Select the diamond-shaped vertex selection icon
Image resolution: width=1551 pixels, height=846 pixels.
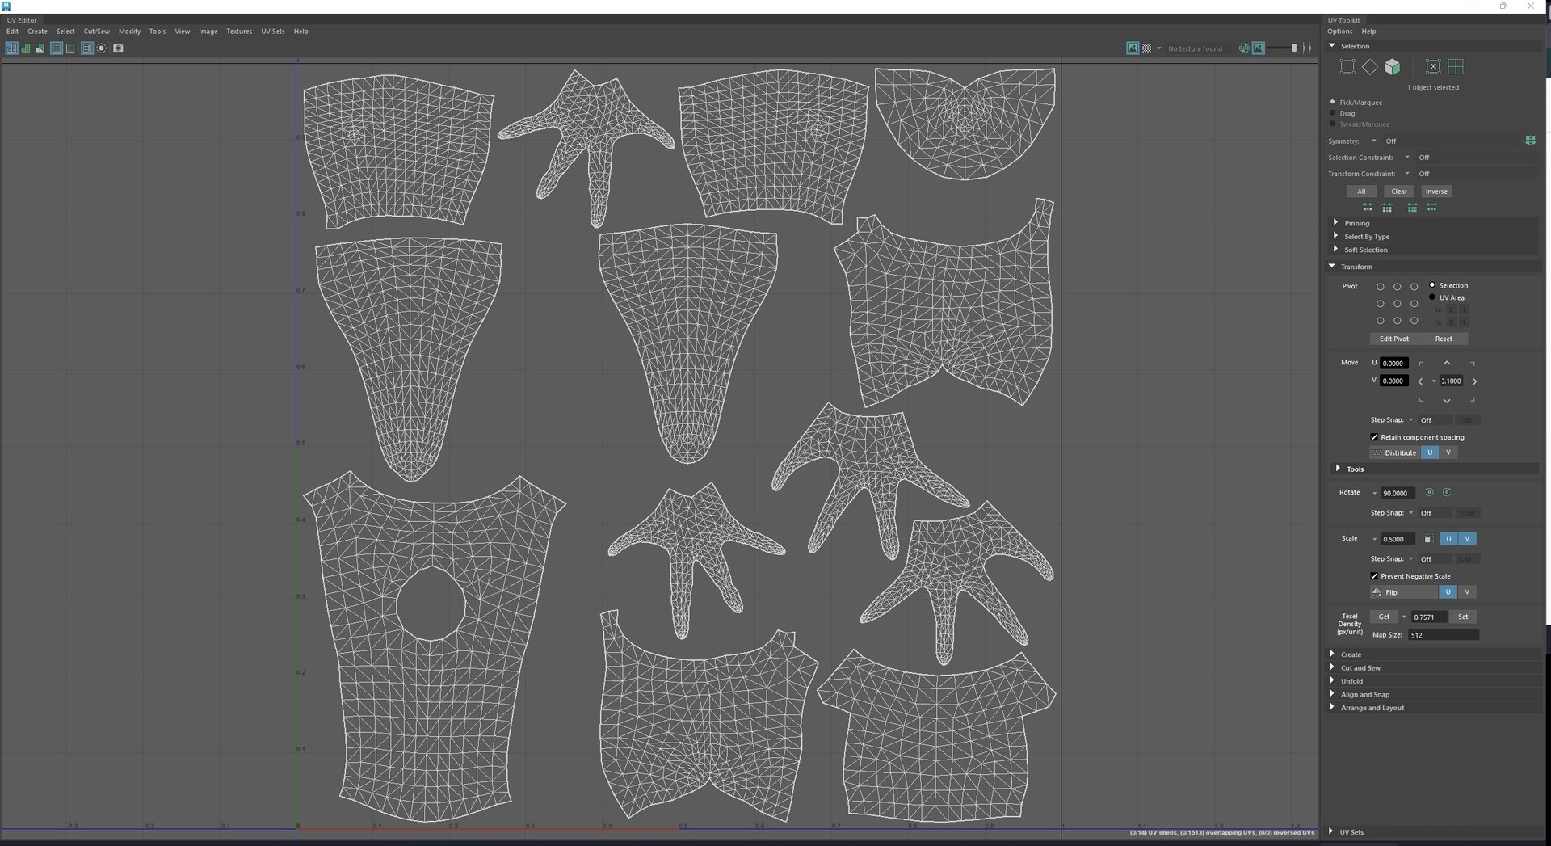[1370, 67]
